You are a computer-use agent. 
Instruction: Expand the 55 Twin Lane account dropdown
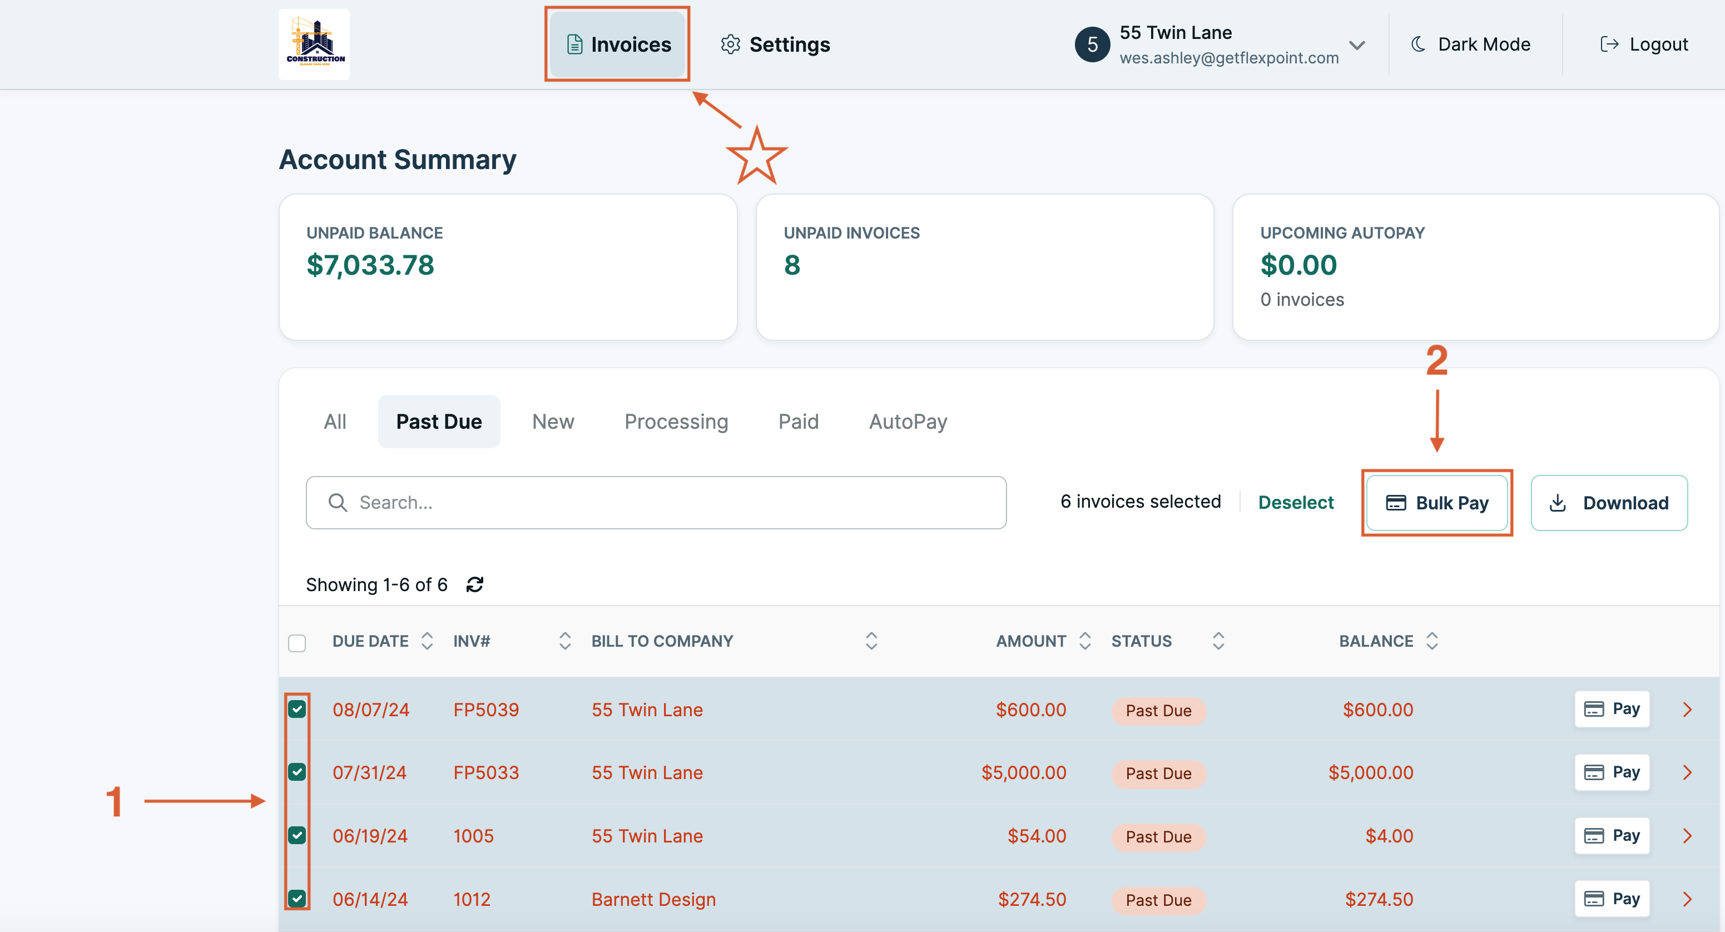click(1357, 46)
